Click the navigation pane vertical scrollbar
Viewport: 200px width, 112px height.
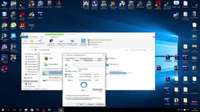tap(39, 70)
